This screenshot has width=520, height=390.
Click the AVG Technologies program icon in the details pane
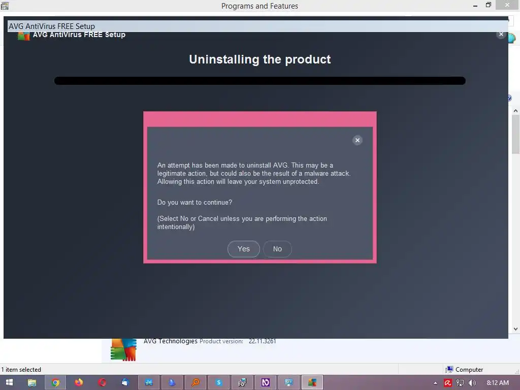[123, 349]
